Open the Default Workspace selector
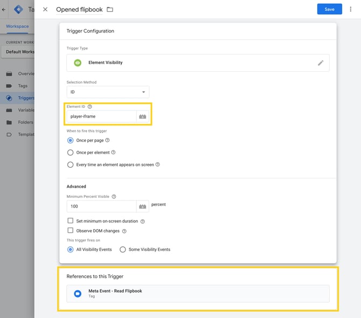This screenshot has height=318, width=361. (18, 52)
